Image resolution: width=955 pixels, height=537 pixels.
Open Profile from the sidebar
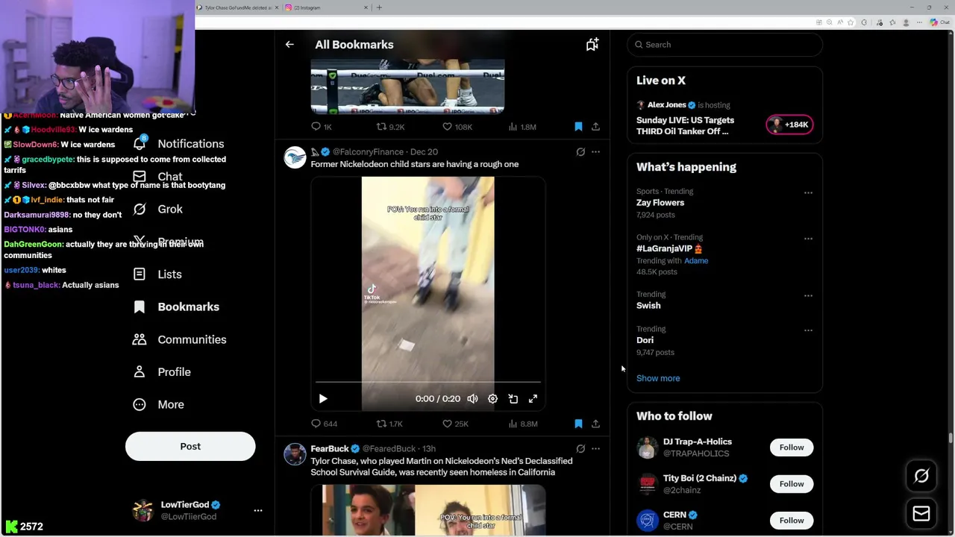162,372
